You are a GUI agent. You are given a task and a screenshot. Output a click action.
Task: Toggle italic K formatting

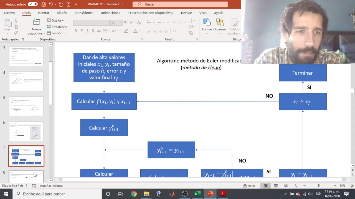pos(82,31)
